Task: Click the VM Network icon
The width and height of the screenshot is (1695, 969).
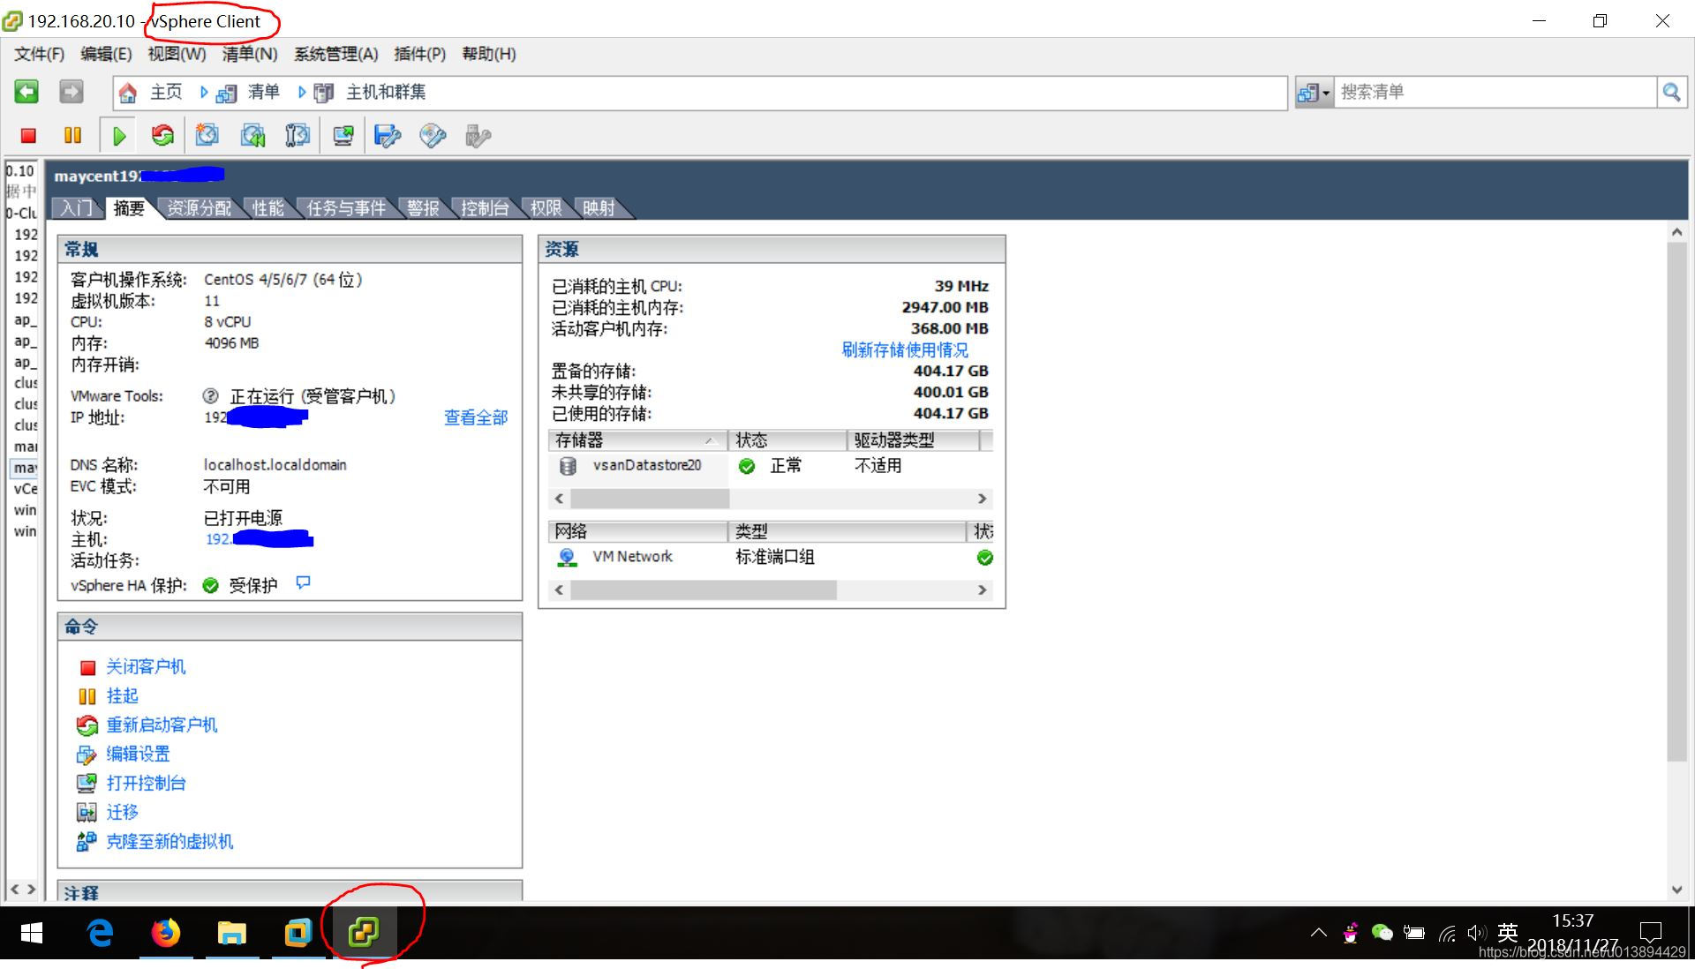Action: coord(568,557)
